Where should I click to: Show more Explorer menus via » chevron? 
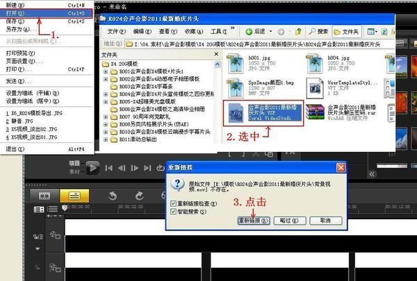click(233, 28)
